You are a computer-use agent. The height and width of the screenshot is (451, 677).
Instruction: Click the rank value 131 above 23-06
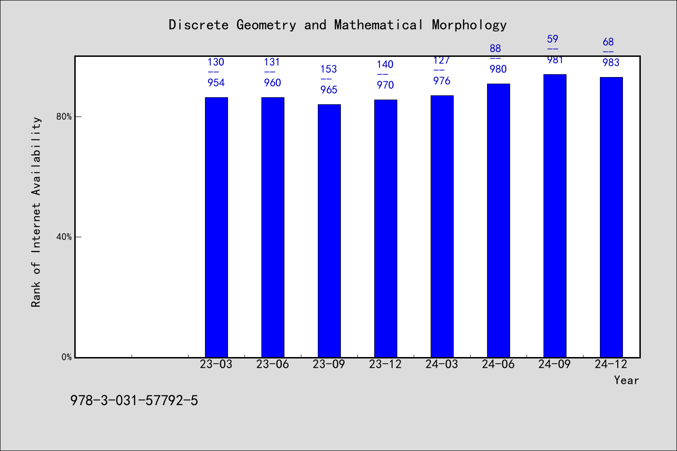[272, 62]
